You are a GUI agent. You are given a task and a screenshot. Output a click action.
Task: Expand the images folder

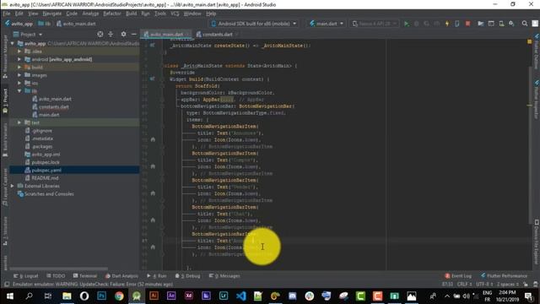pyautogui.click(x=19, y=75)
